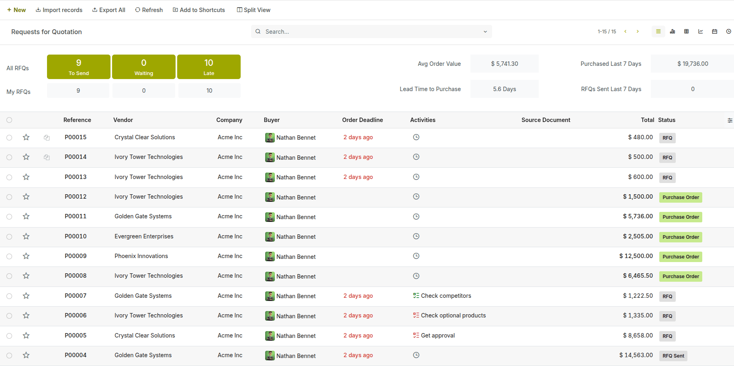Select all records with header checkbox
Image resolution: width=734 pixels, height=366 pixels.
[9, 120]
